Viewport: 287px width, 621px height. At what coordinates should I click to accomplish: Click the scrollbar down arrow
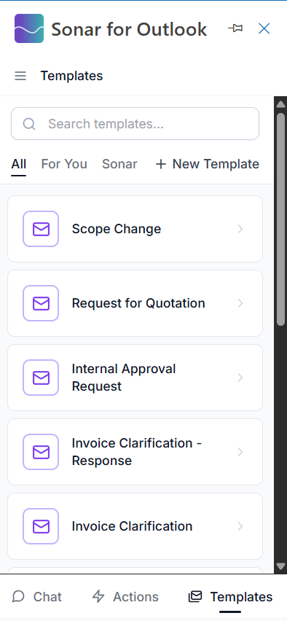pyautogui.click(x=280, y=566)
